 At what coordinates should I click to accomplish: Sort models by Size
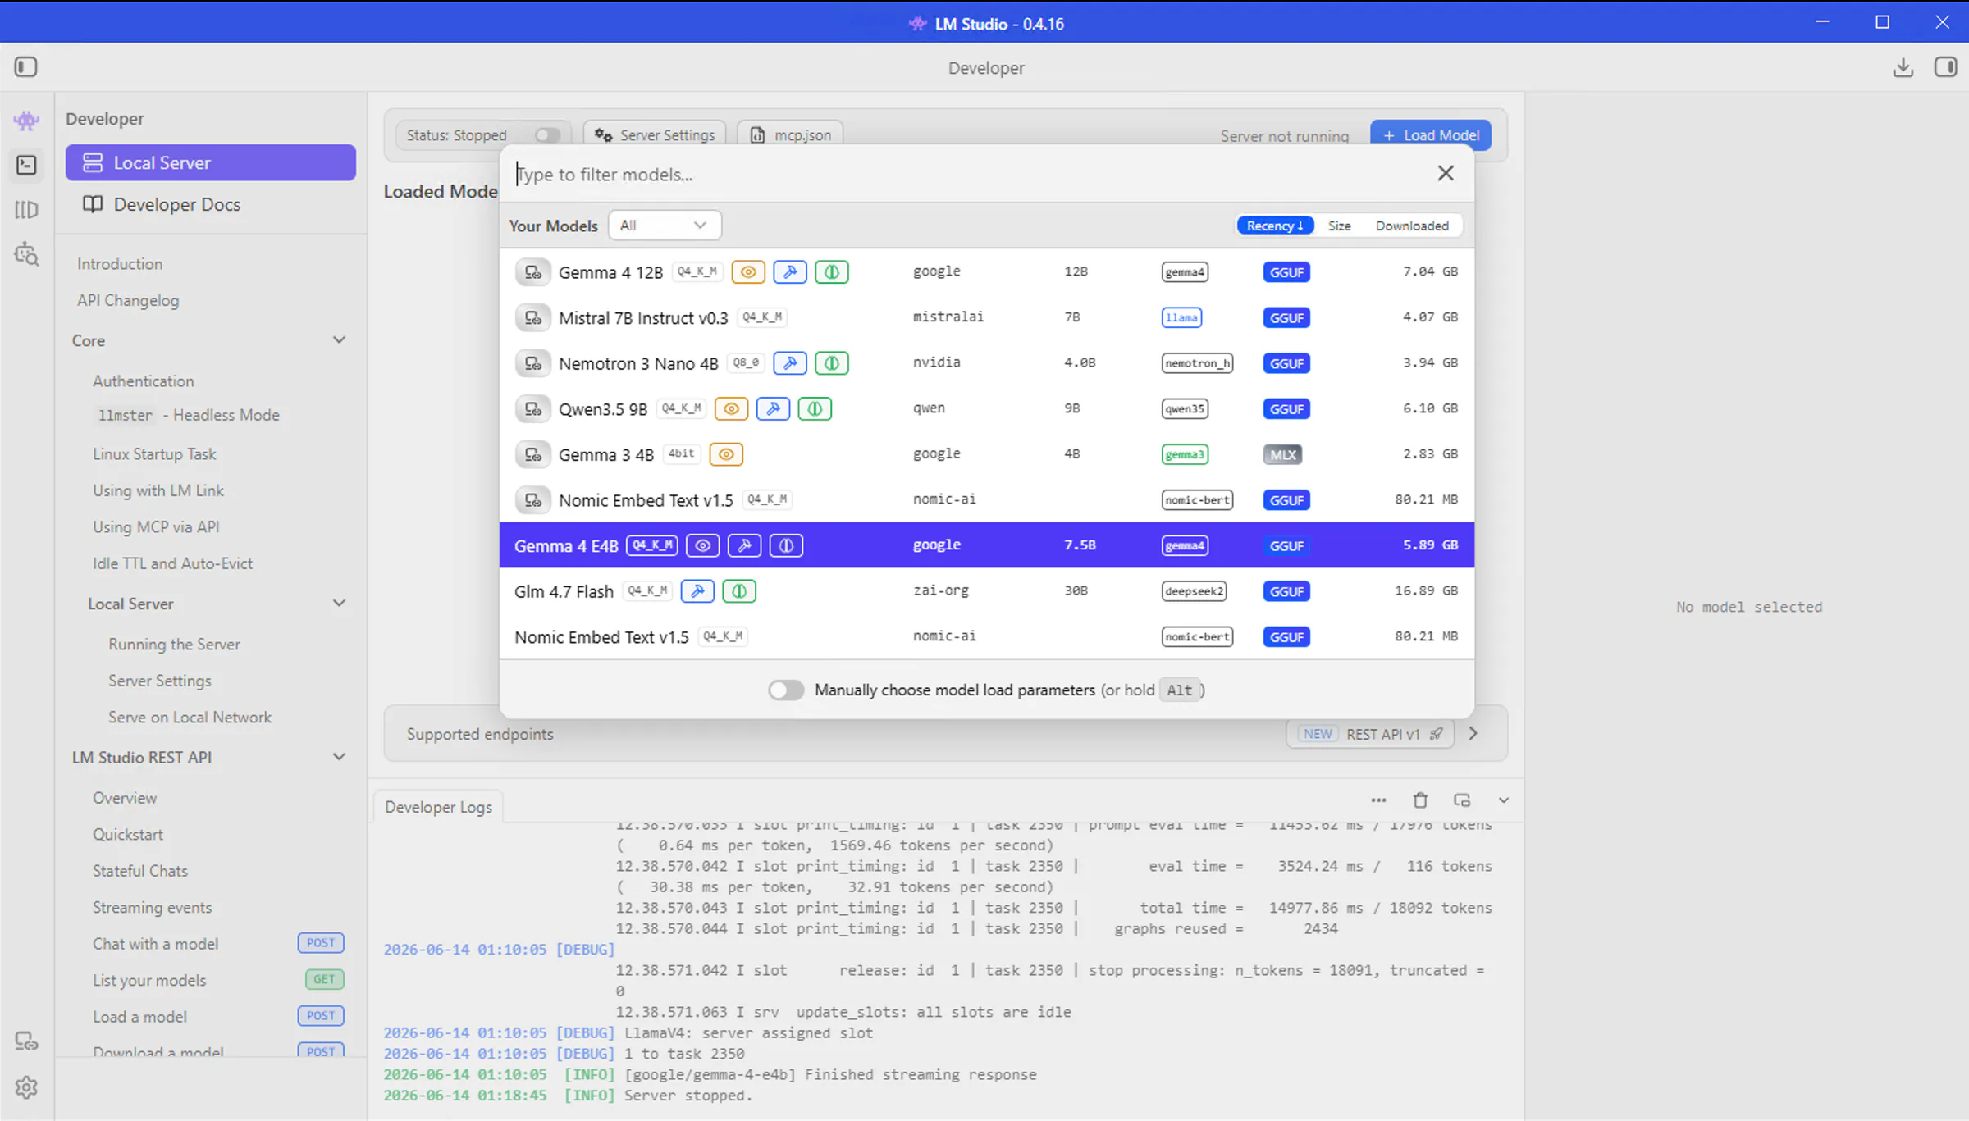pyautogui.click(x=1340, y=226)
